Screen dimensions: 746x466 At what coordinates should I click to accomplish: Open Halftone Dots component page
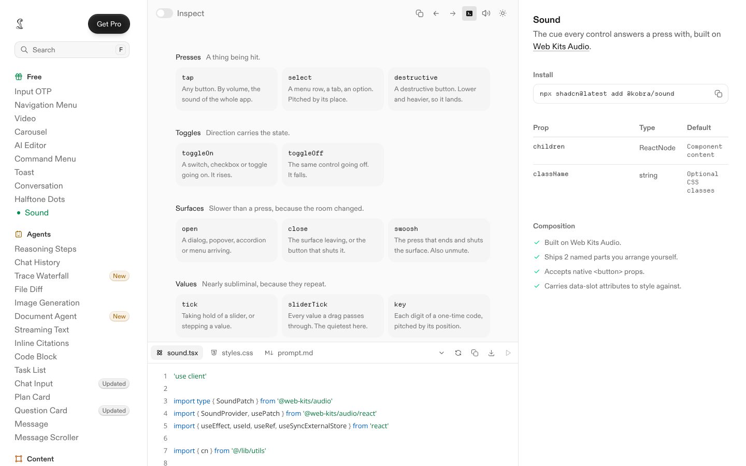point(40,199)
